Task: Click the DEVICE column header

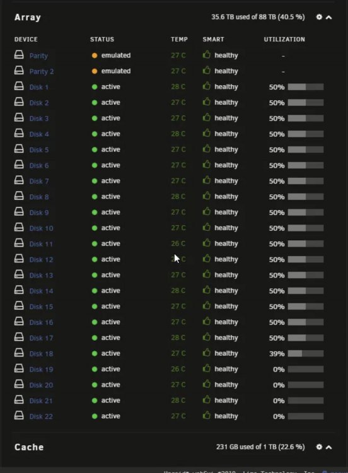Action: tap(26, 40)
